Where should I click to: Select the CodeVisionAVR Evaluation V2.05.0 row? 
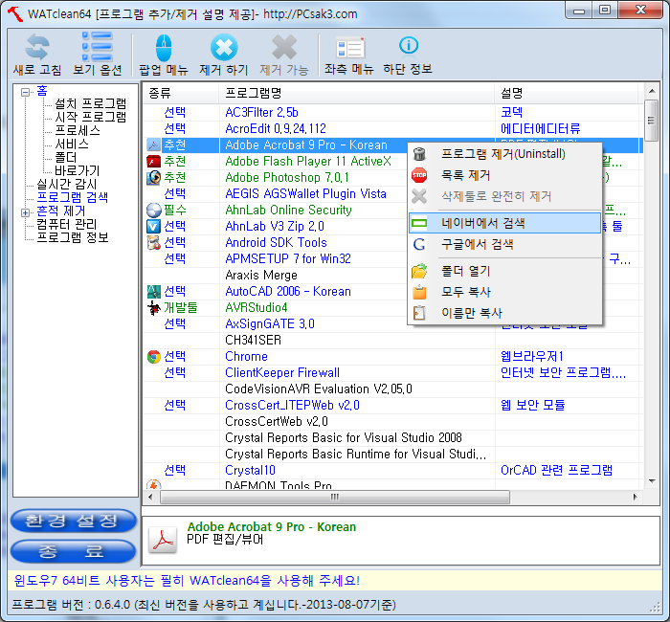pos(392,389)
